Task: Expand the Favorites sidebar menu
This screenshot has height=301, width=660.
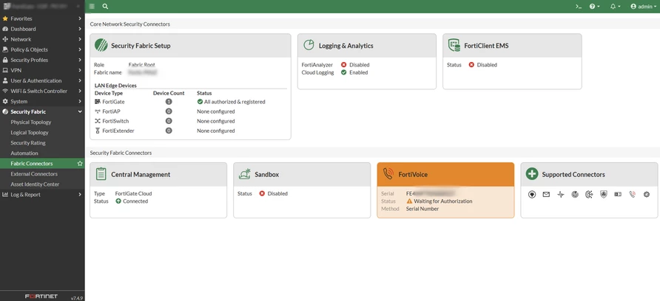Action: point(42,18)
